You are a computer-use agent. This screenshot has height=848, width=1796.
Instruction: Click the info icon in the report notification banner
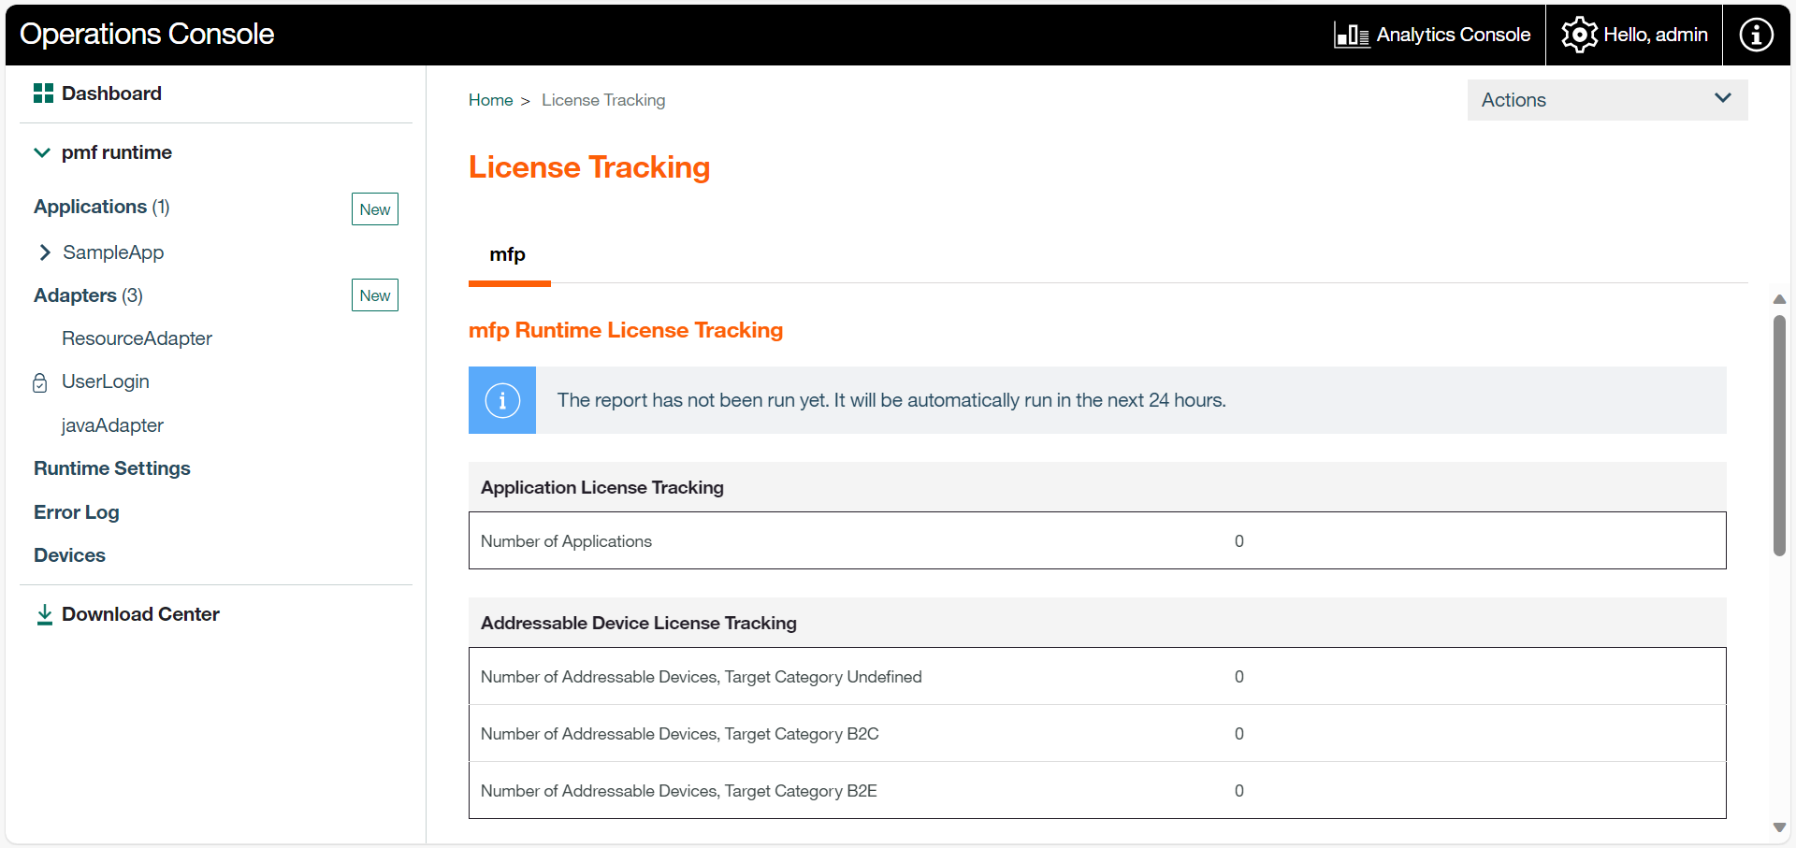tap(502, 400)
